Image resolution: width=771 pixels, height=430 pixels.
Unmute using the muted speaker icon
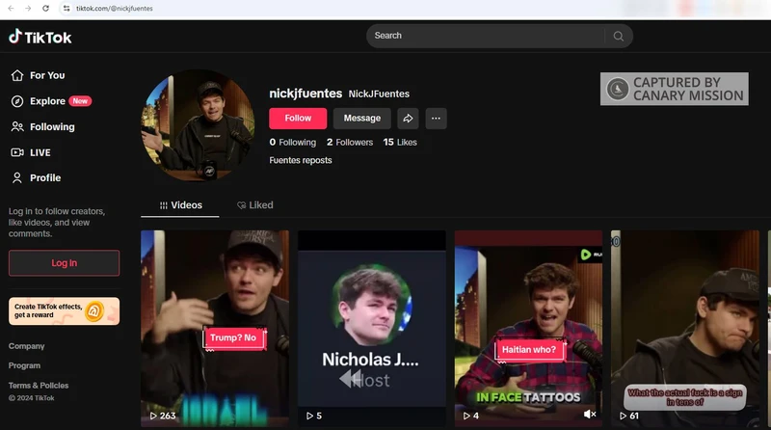(x=590, y=415)
